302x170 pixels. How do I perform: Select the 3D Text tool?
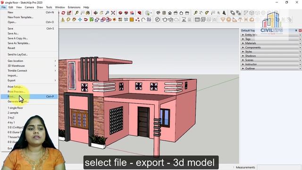click(224, 13)
